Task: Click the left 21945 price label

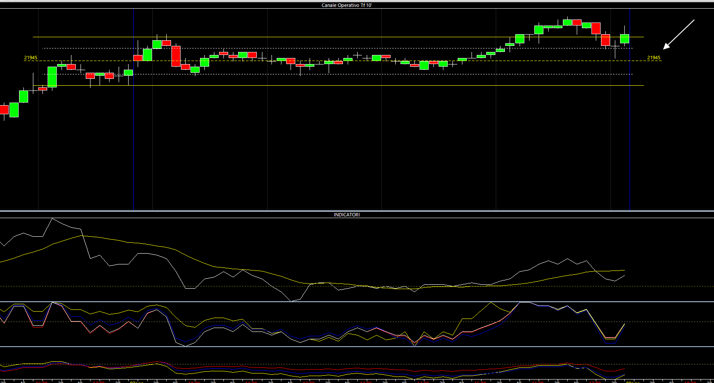Action: [x=31, y=58]
